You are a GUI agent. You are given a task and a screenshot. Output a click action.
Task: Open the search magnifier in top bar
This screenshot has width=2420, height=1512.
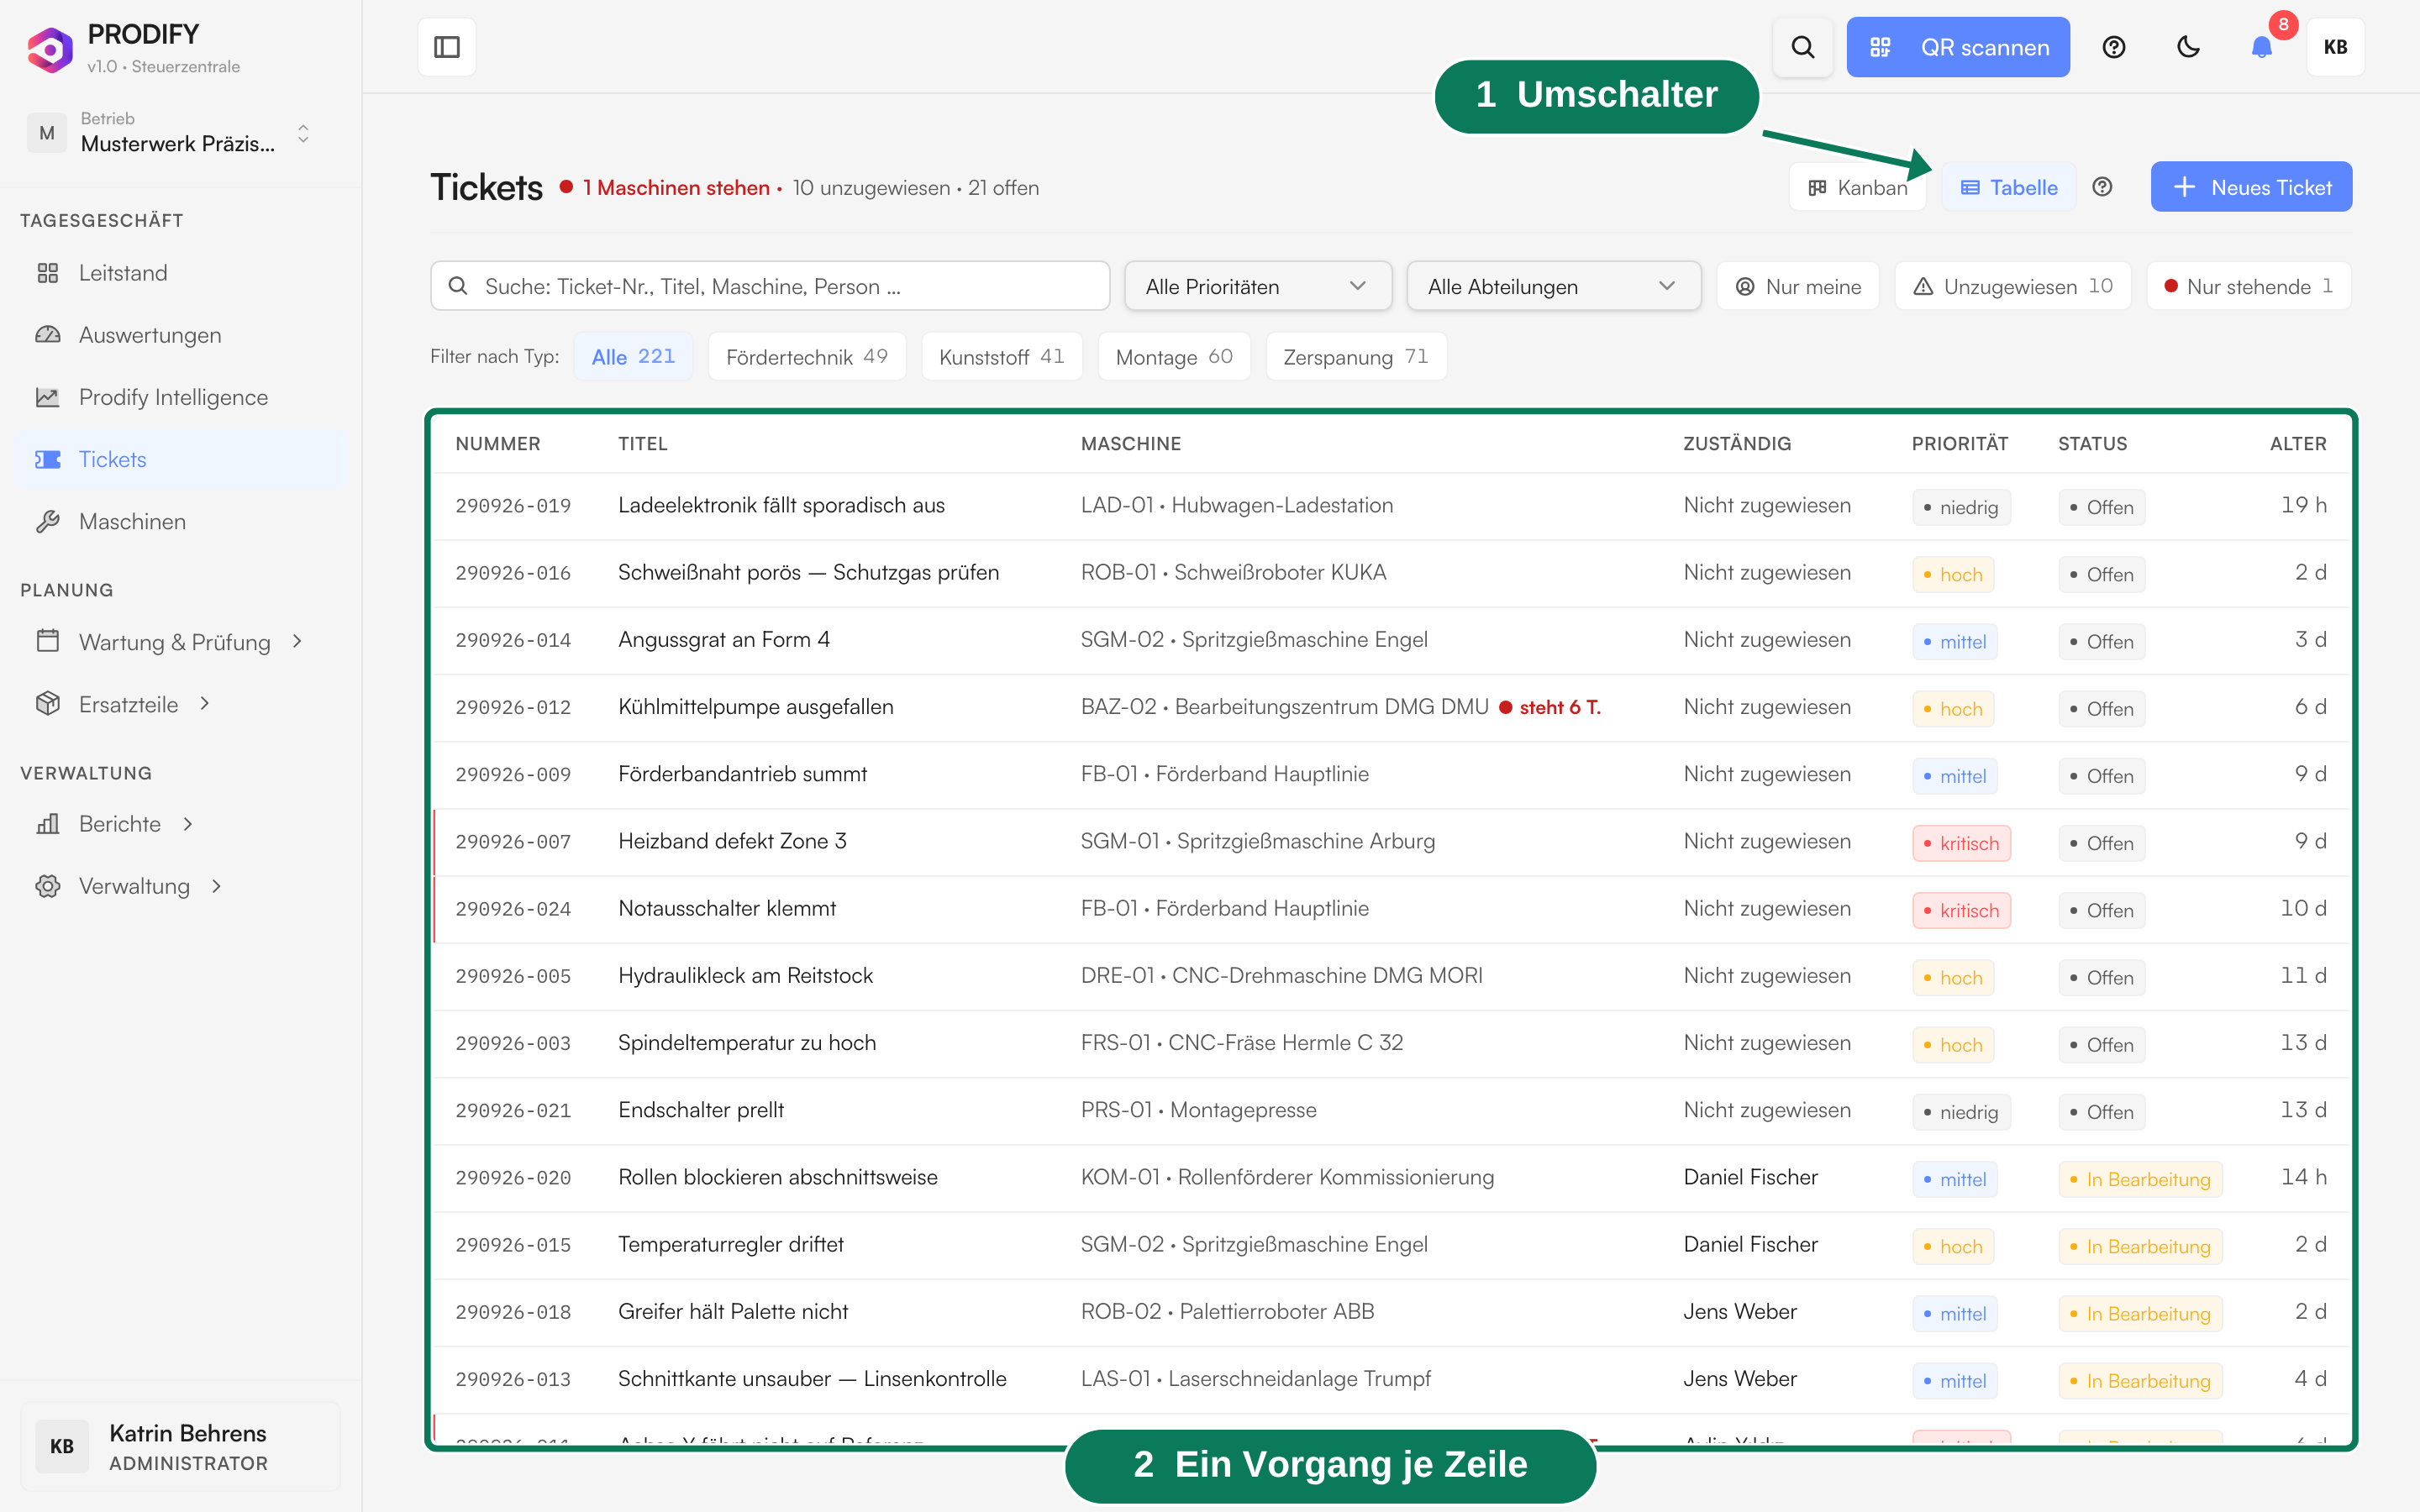click(1802, 47)
